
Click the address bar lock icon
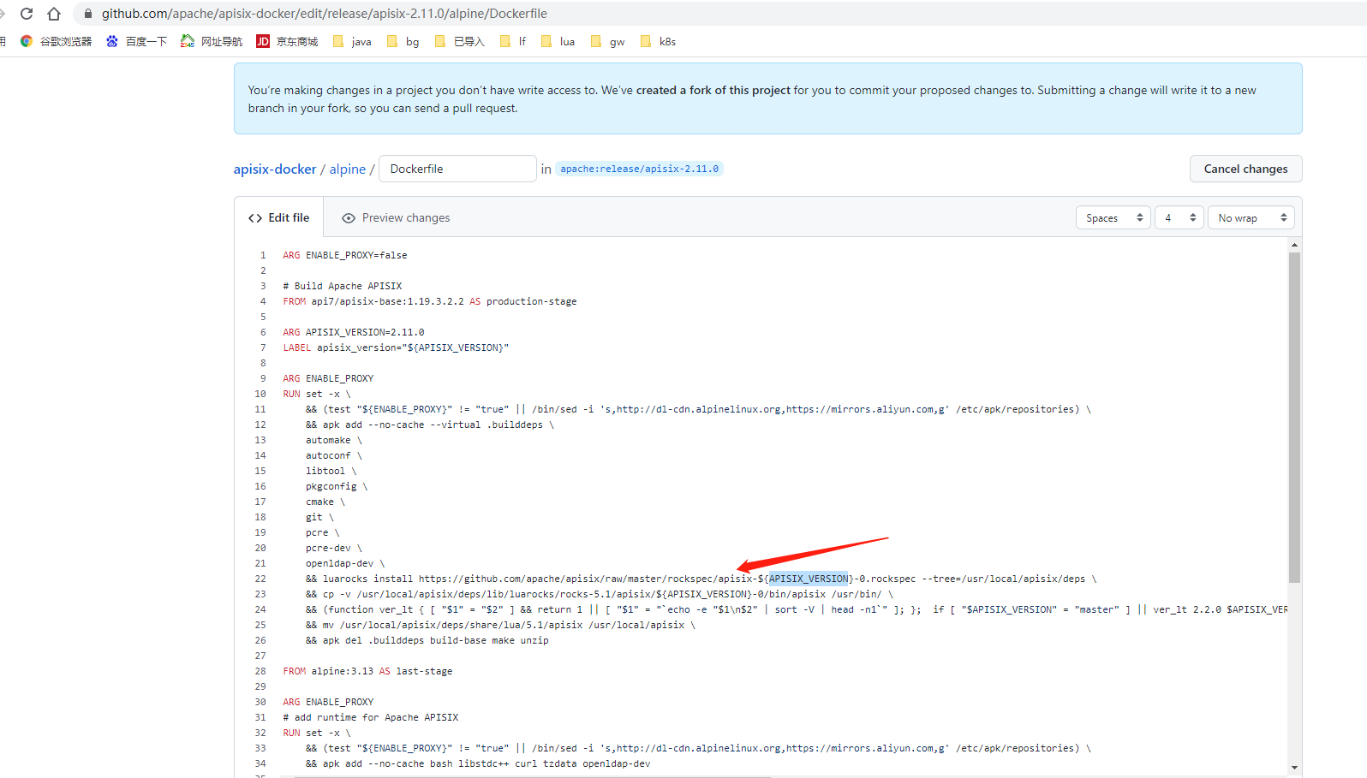coord(87,14)
